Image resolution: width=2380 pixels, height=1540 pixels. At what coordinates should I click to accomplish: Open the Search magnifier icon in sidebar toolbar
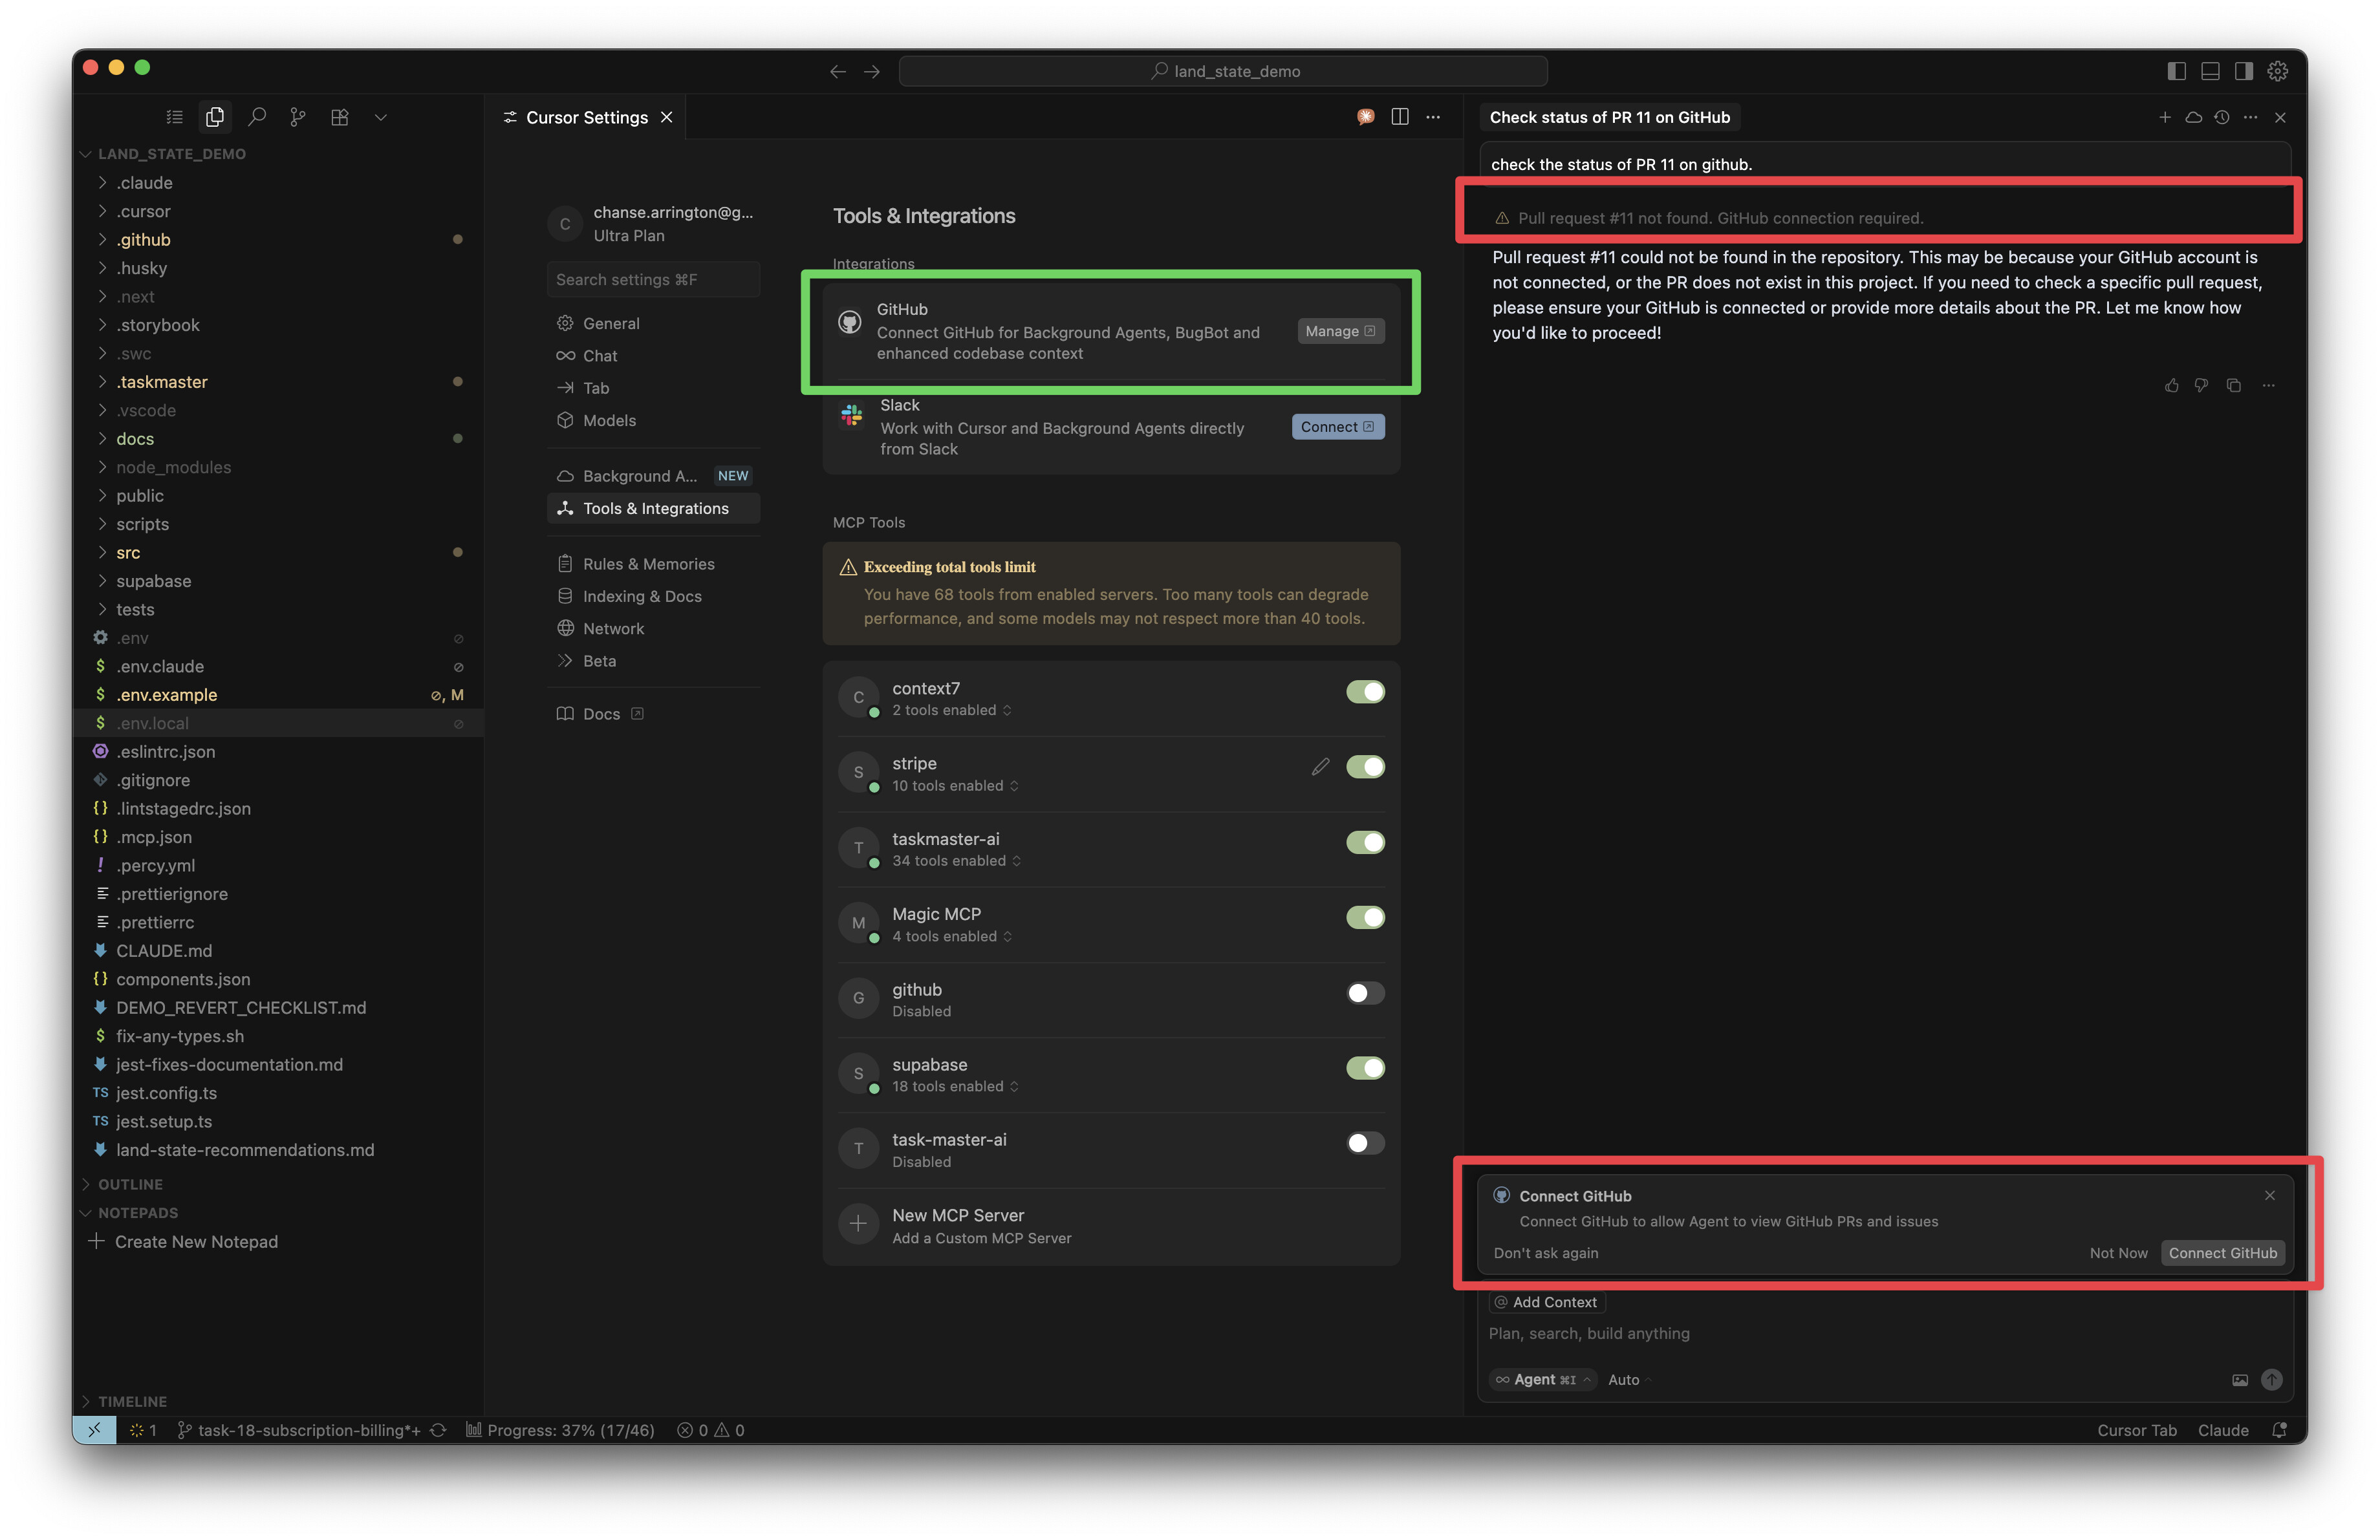click(257, 117)
